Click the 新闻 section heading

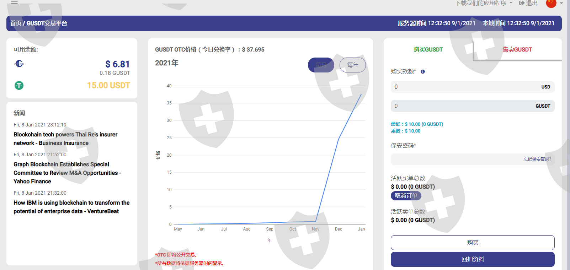pyautogui.click(x=19, y=113)
